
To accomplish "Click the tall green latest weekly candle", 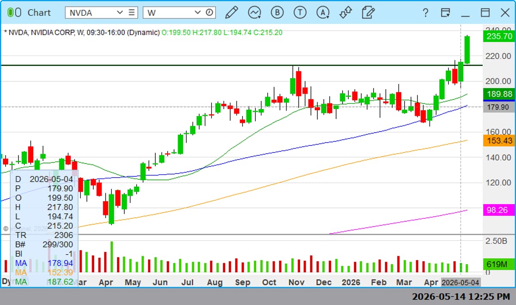I will [x=467, y=50].
